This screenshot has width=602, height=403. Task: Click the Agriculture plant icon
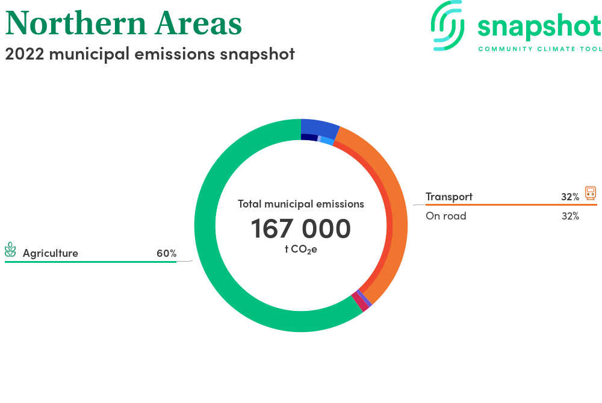tap(10, 250)
